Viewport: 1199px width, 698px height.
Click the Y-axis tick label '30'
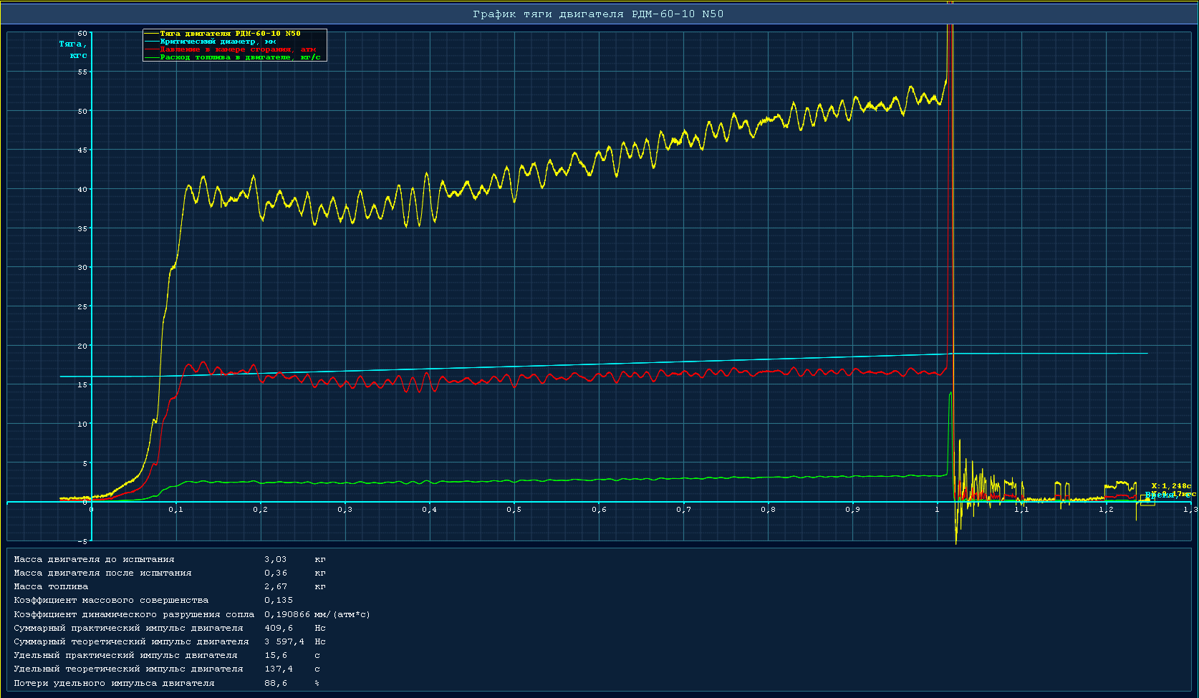82,268
